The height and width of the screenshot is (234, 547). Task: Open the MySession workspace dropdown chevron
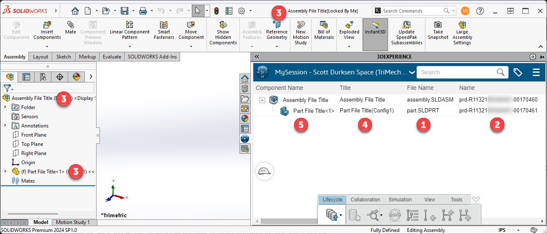412,73
